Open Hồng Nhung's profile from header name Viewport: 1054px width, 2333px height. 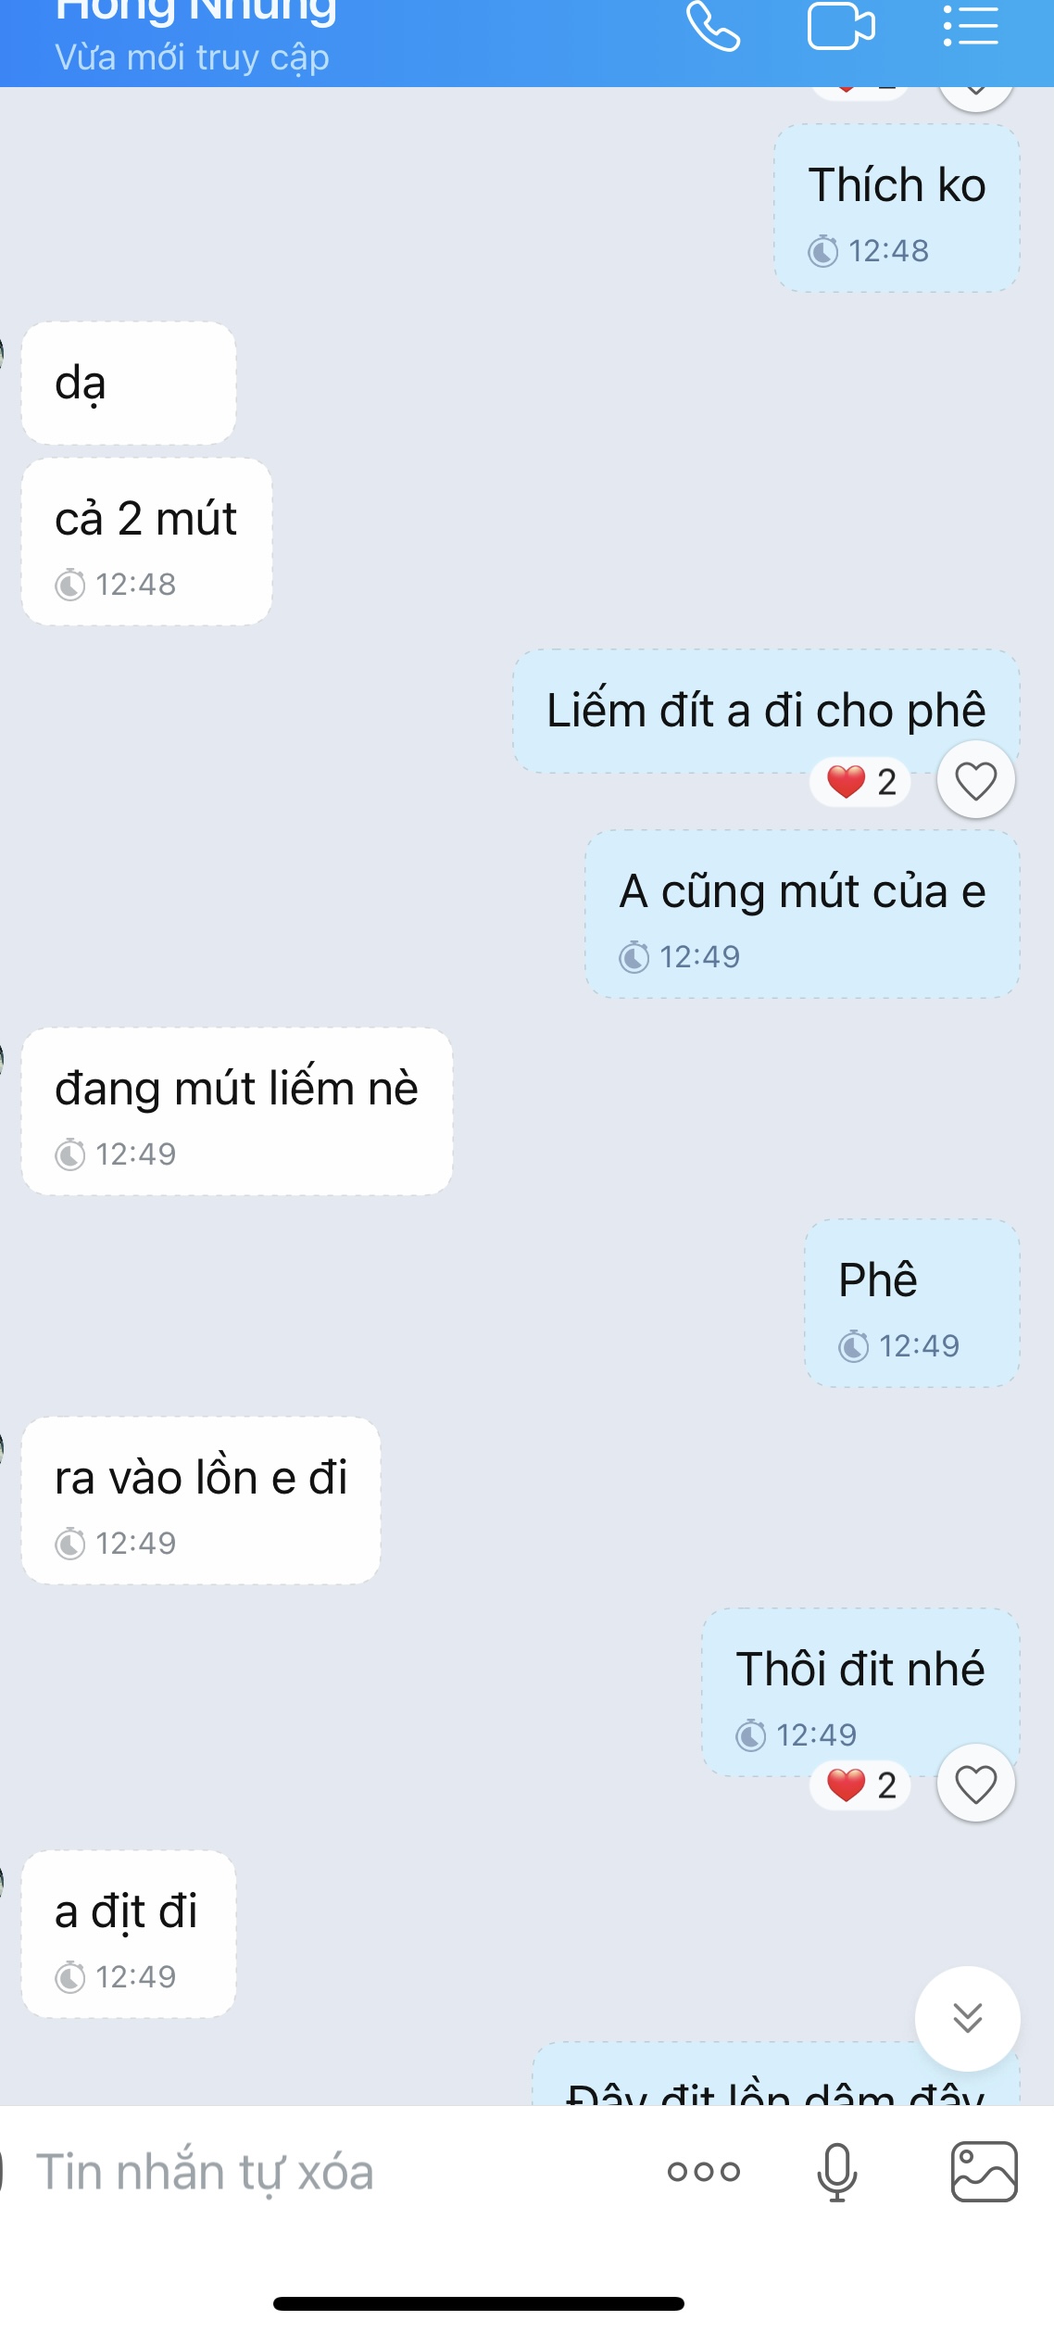(x=195, y=11)
